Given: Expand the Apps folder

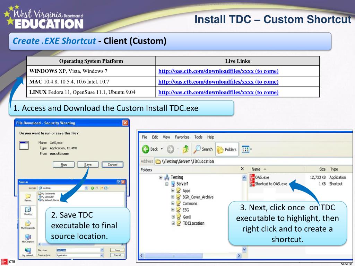Looking at the screenshot, I should [x=173, y=190].
